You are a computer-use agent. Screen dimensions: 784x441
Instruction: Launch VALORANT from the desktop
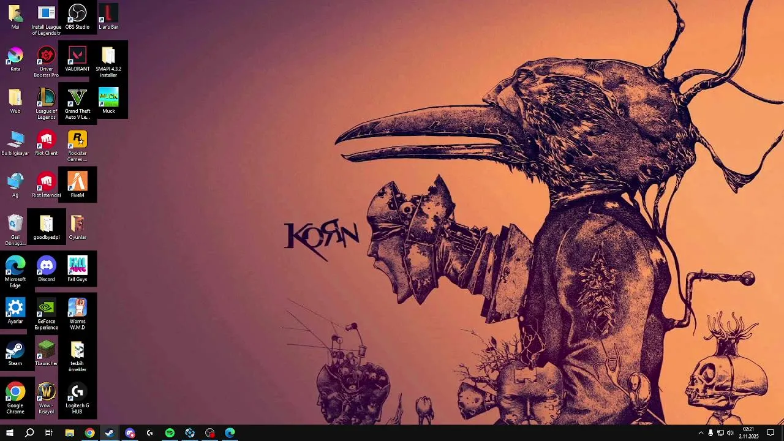point(77,59)
